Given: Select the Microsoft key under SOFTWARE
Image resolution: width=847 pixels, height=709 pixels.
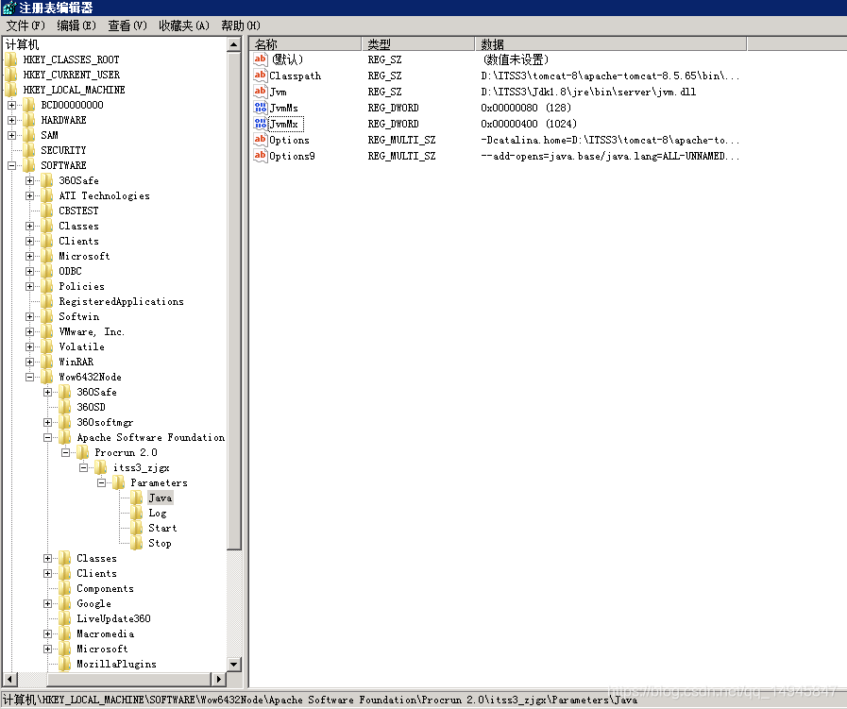Looking at the screenshot, I should [84, 256].
